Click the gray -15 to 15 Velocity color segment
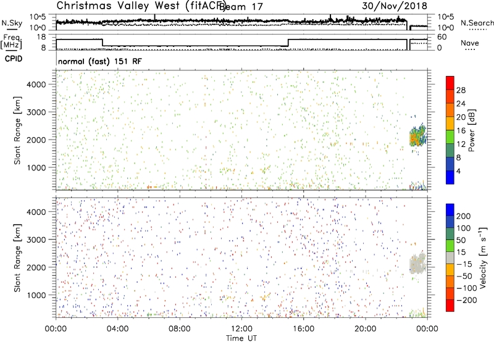 click(x=450, y=257)
